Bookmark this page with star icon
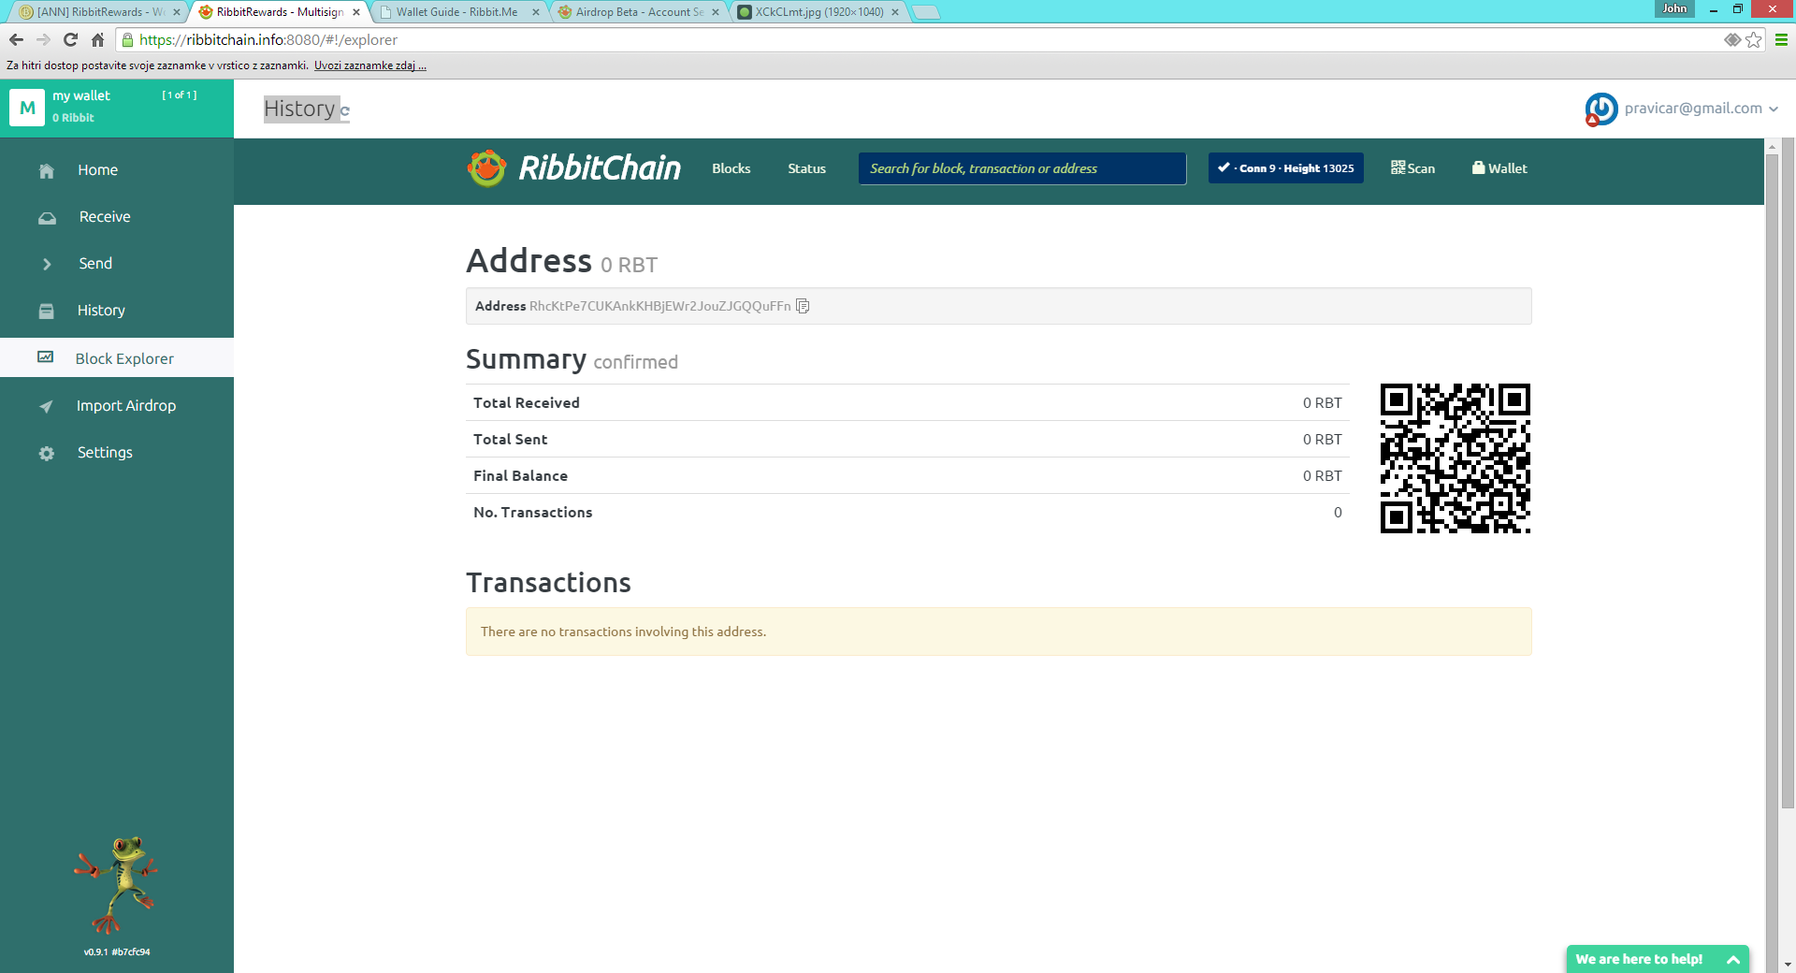1796x973 pixels. (1754, 39)
